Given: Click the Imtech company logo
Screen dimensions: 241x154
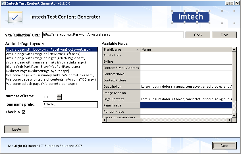Looking at the screenshot, I should 191,17.
